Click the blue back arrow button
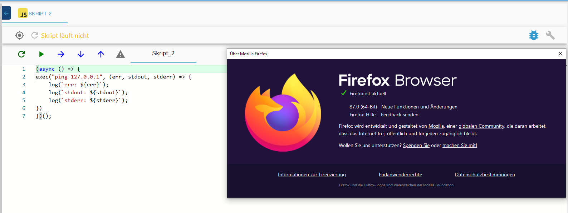568x213 pixels. click(x=6, y=13)
